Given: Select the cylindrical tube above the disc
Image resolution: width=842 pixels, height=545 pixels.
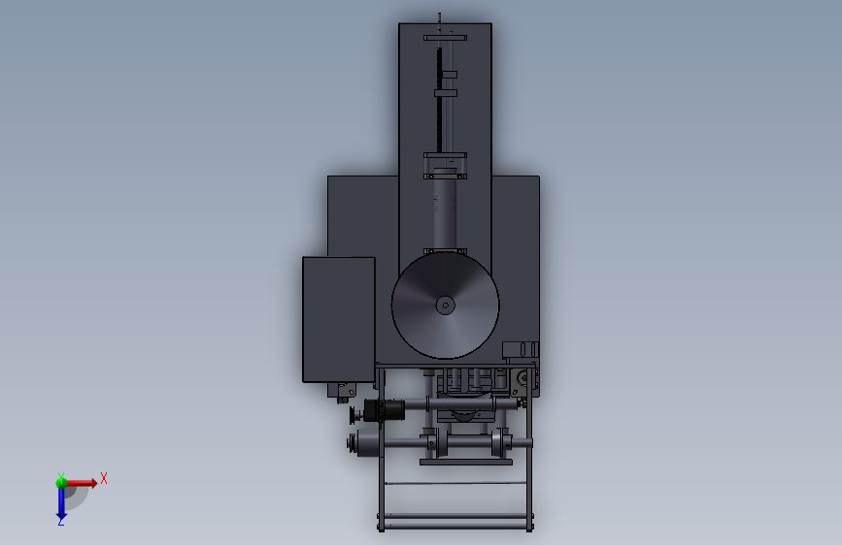Looking at the screenshot, I should (445, 213).
